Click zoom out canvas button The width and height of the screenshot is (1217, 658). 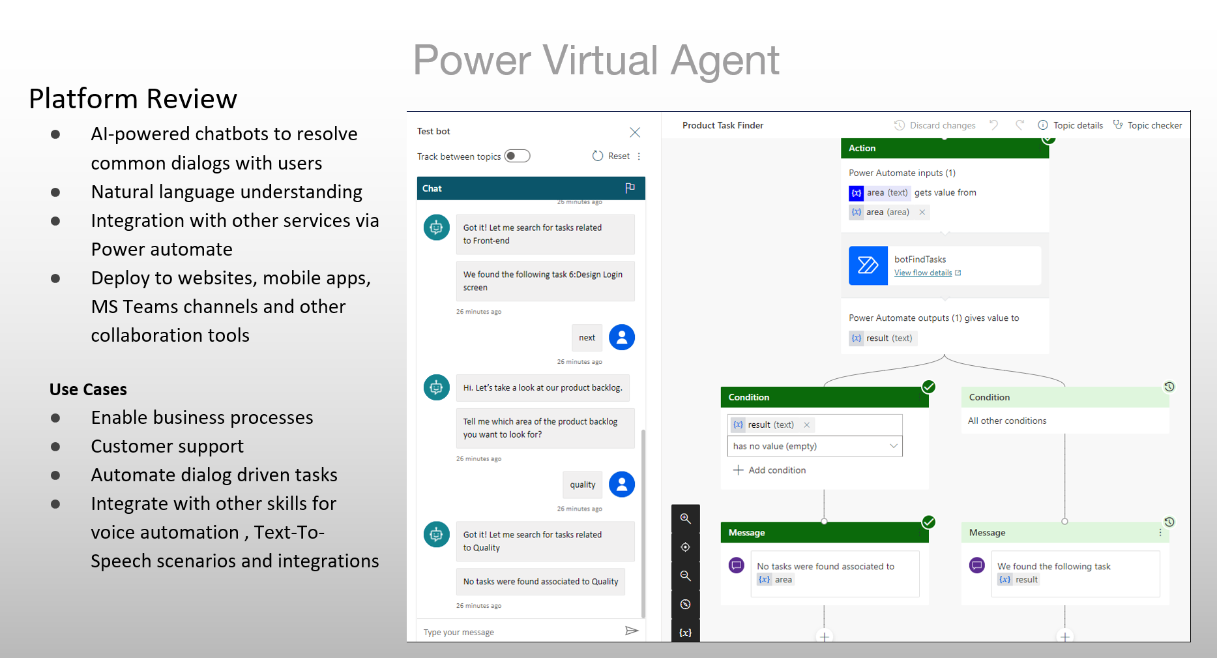coord(686,576)
